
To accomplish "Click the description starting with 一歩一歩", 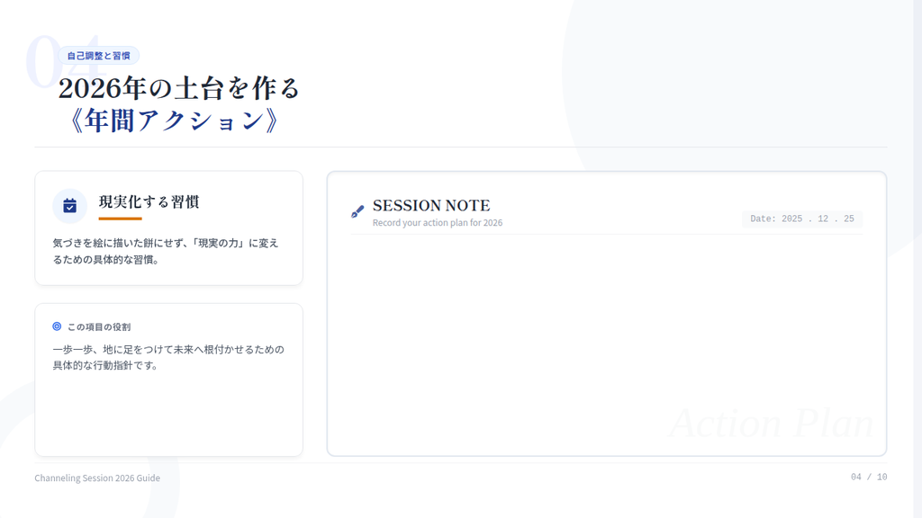I will point(168,357).
